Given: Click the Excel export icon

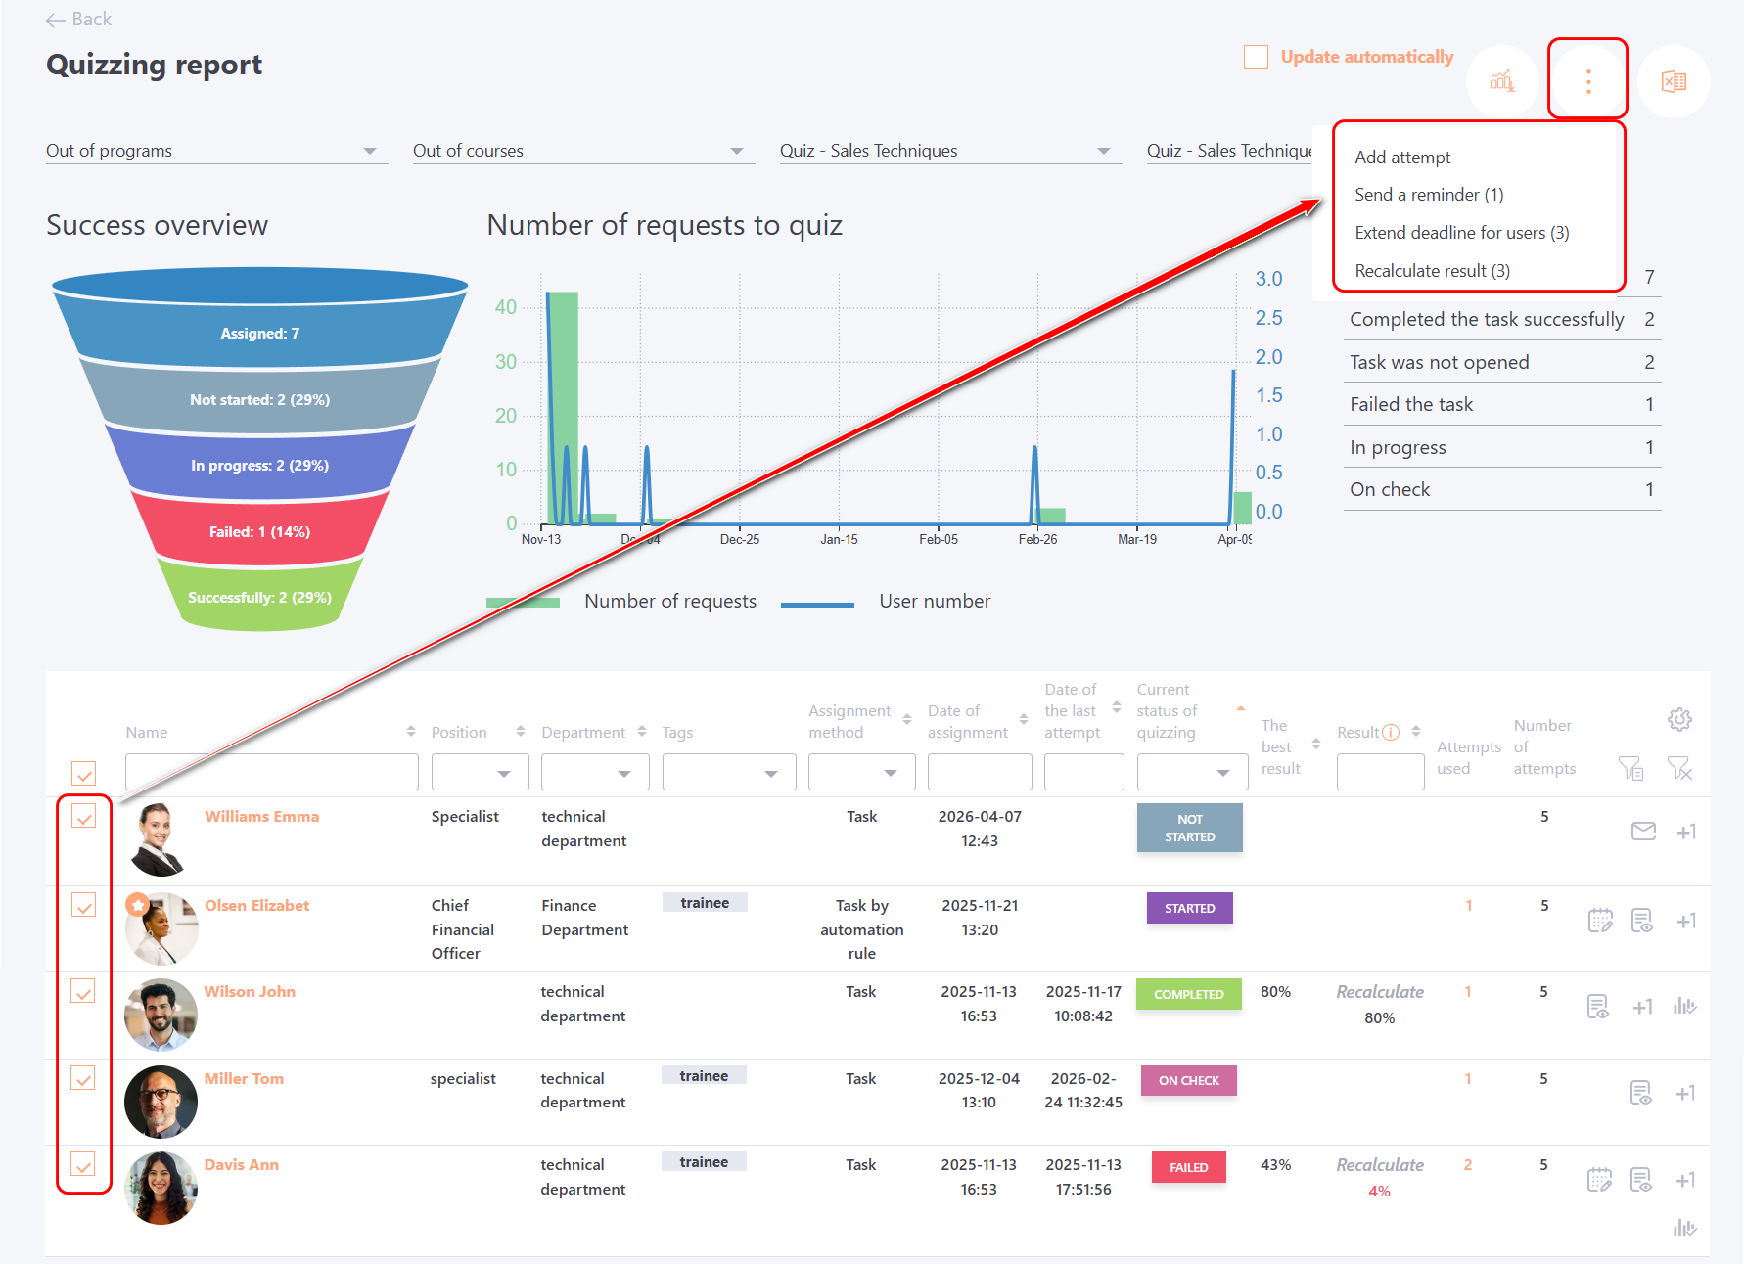Looking at the screenshot, I should point(1674,82).
